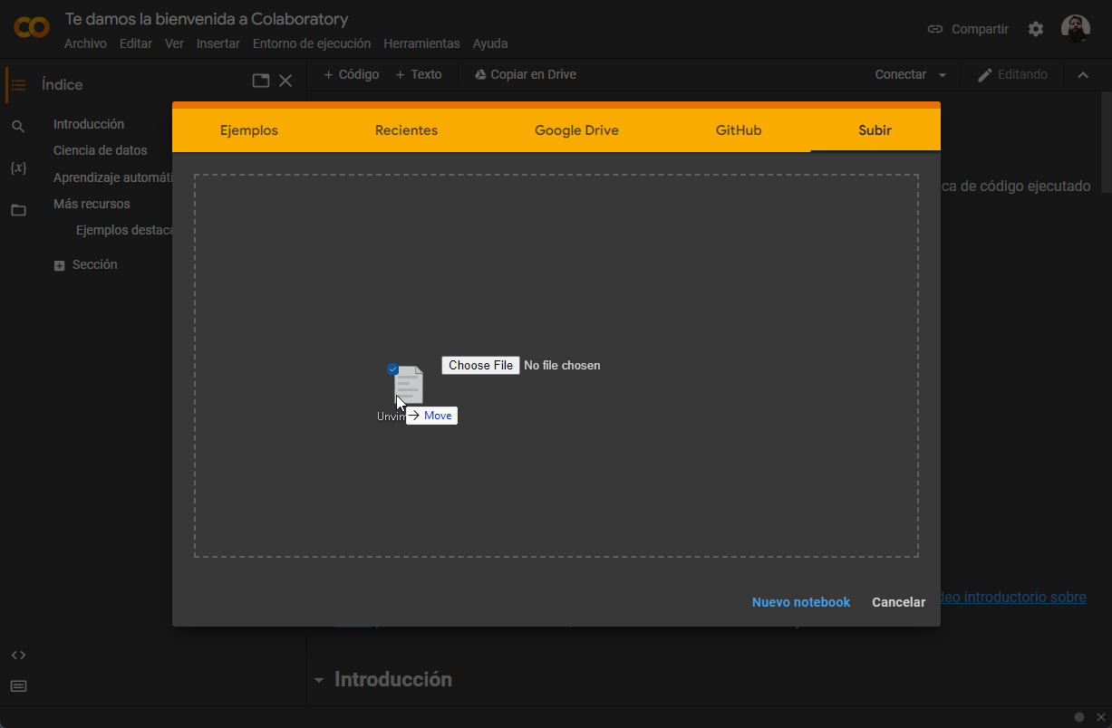This screenshot has height=728, width=1112.
Task: Select the Subir tab
Action: pyautogui.click(x=875, y=130)
